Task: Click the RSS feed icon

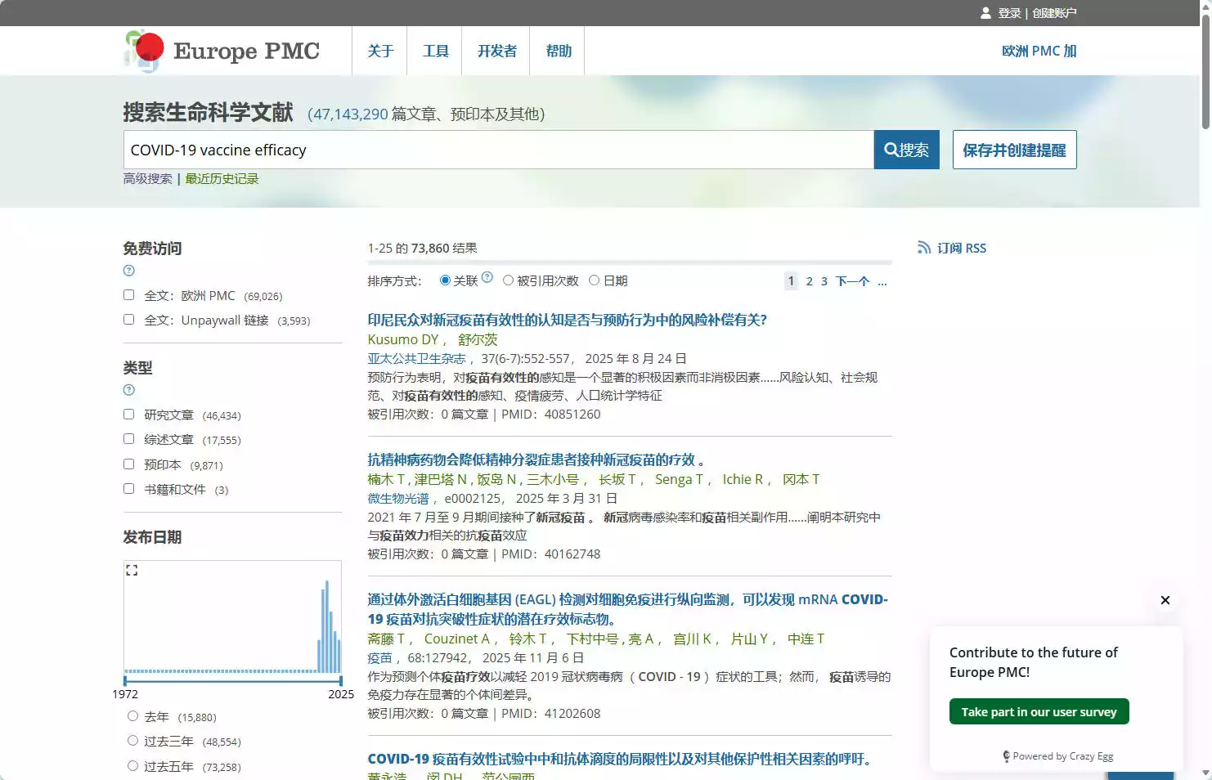Action: [x=924, y=248]
